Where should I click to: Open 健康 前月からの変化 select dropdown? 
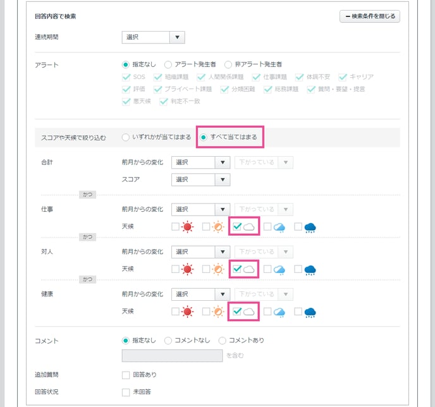tap(200, 294)
